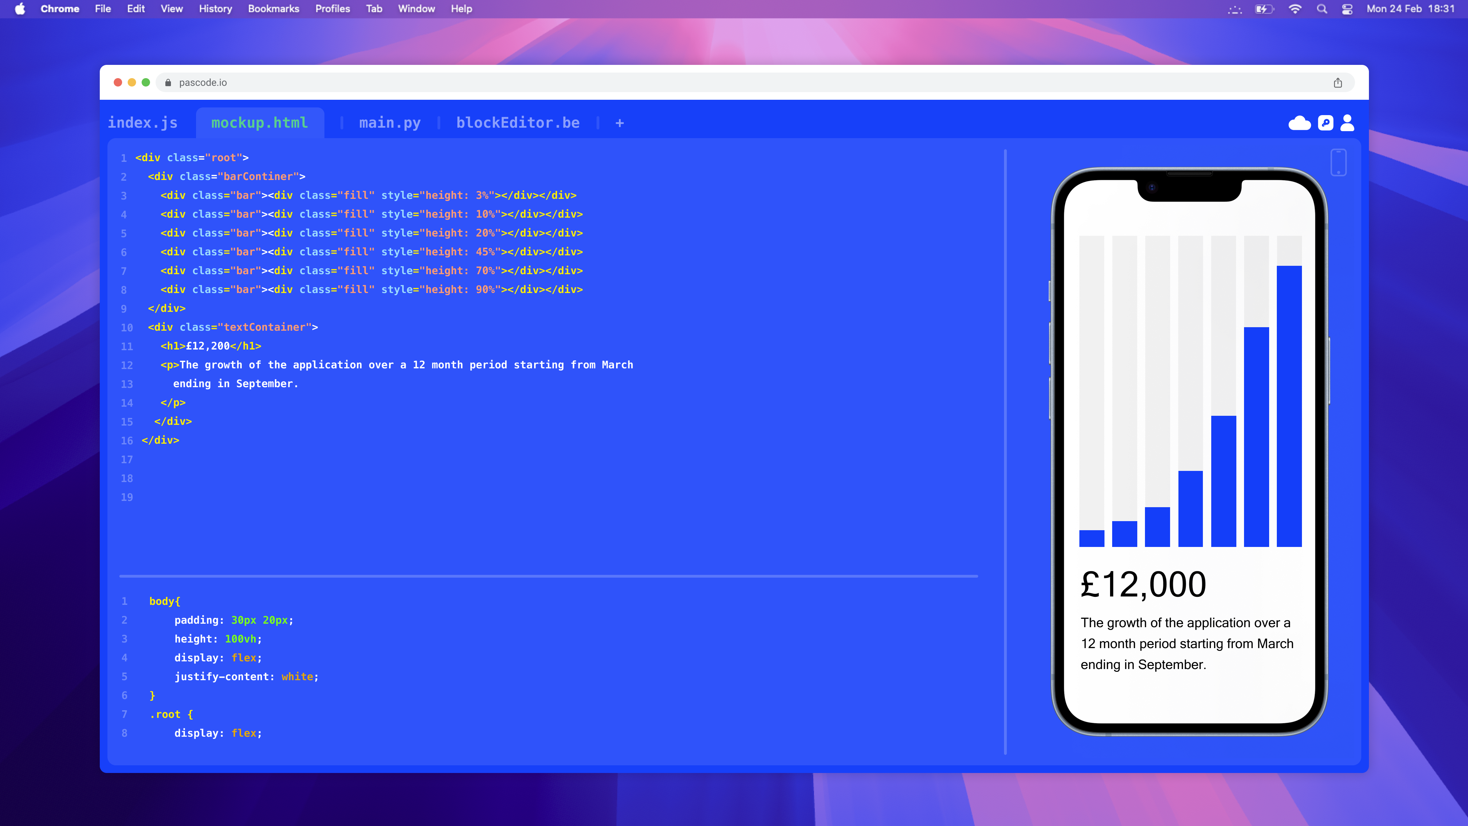Image resolution: width=1468 pixels, height=826 pixels.
Task: Click the Wi-Fi status icon
Action: (x=1295, y=9)
